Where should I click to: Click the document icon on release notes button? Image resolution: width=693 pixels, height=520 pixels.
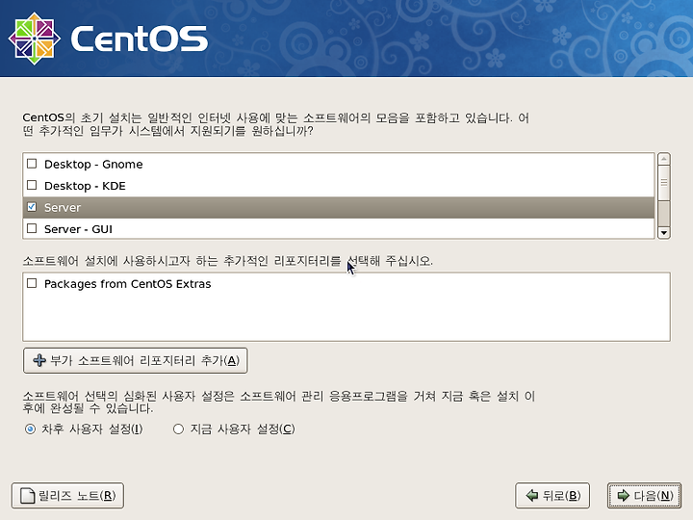click(x=27, y=496)
